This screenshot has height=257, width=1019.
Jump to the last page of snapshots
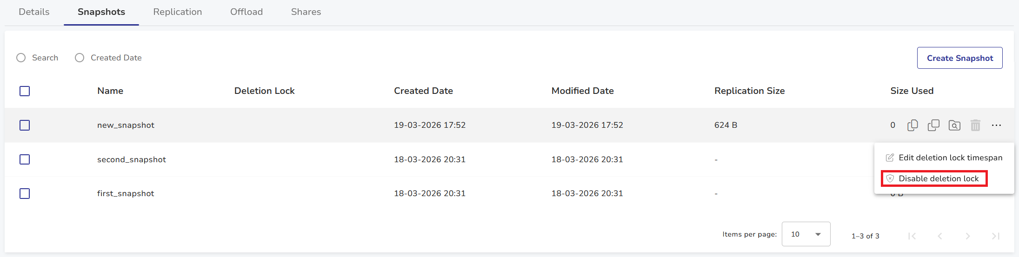click(x=996, y=236)
